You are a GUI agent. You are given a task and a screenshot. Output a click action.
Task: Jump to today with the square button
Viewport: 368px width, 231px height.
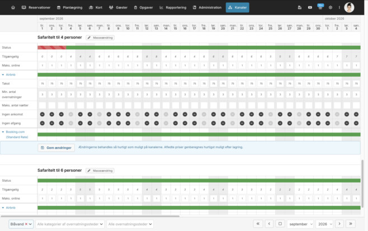tap(280, 224)
